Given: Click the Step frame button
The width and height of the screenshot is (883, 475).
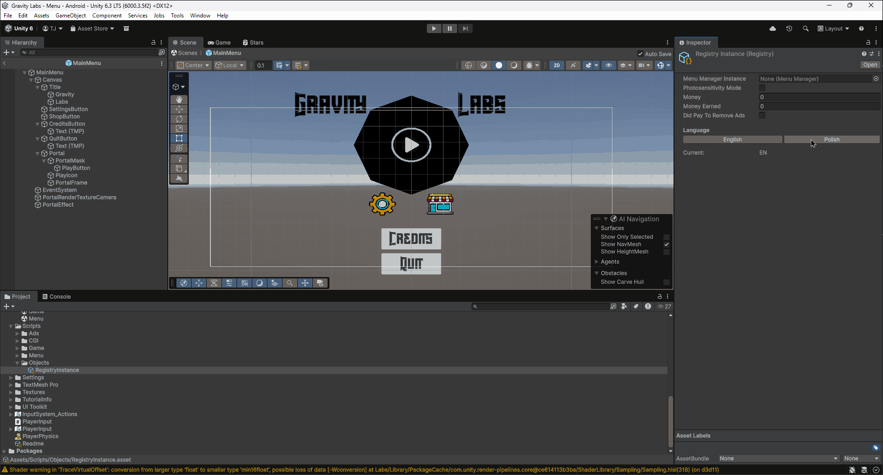Looking at the screenshot, I should coord(465,28).
